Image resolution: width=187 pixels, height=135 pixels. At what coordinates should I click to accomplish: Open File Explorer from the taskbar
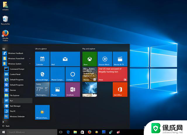click(x=75, y=132)
